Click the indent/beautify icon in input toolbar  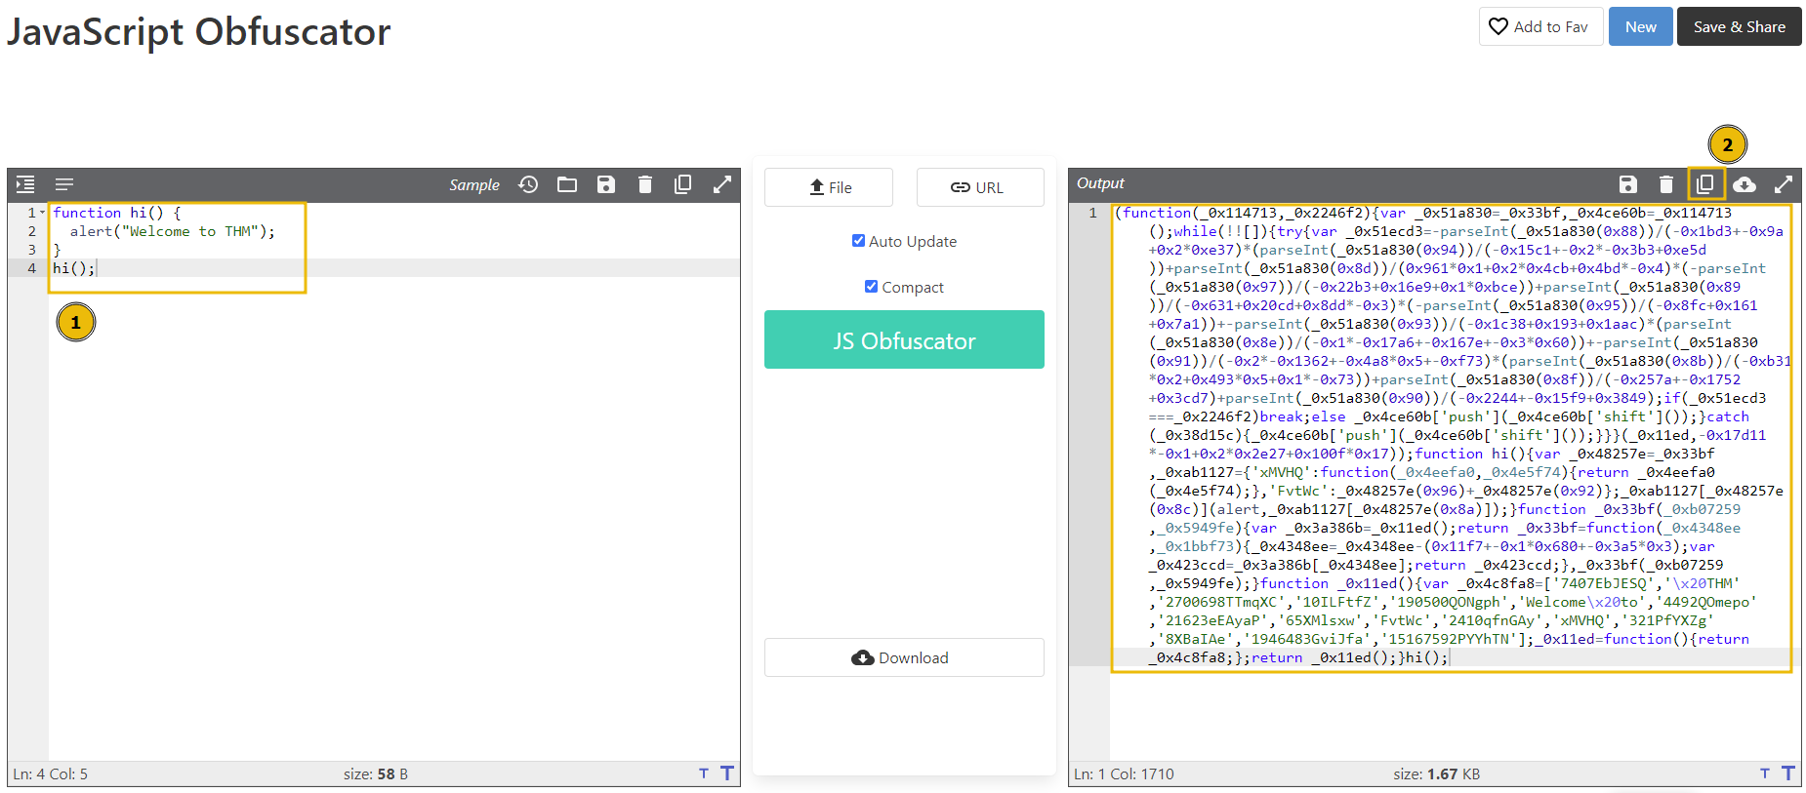tap(25, 184)
